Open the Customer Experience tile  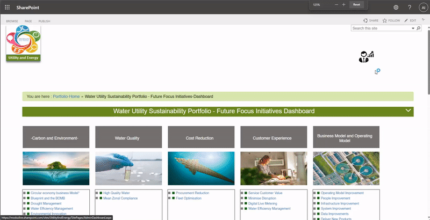274,137
